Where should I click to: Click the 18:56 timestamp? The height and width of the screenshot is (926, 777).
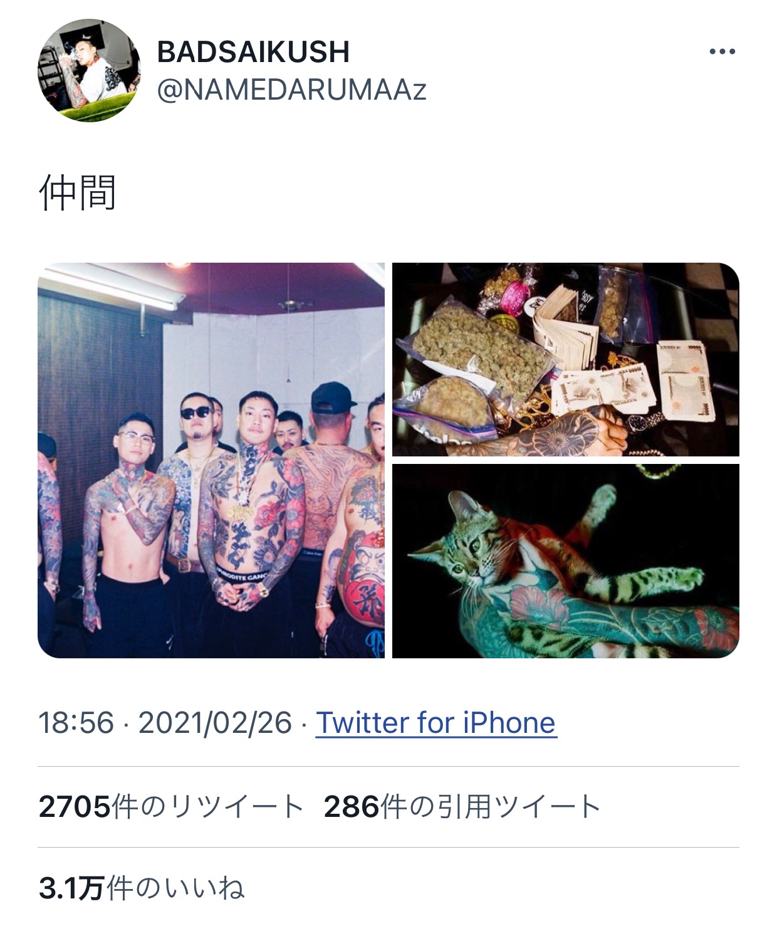pyautogui.click(x=76, y=723)
